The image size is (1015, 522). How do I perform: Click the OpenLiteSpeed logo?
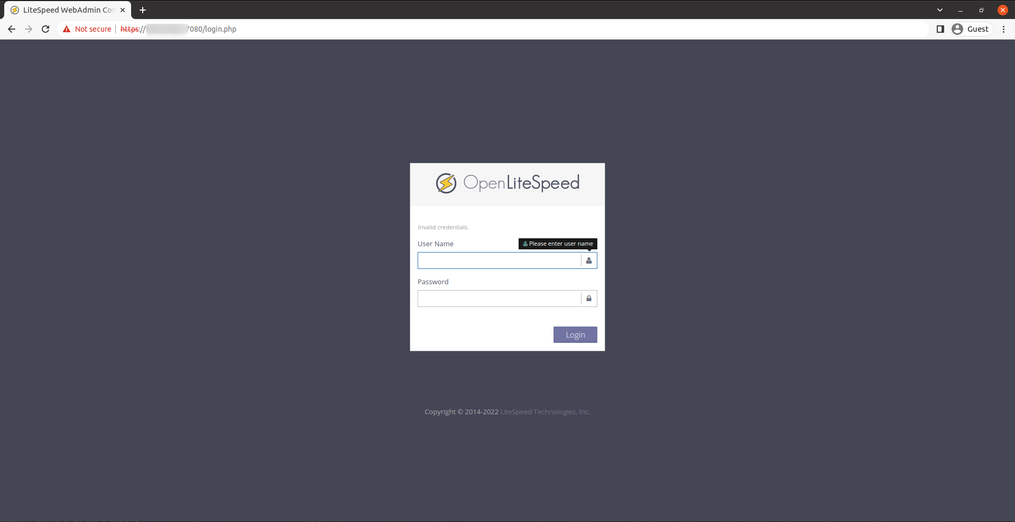tap(508, 183)
